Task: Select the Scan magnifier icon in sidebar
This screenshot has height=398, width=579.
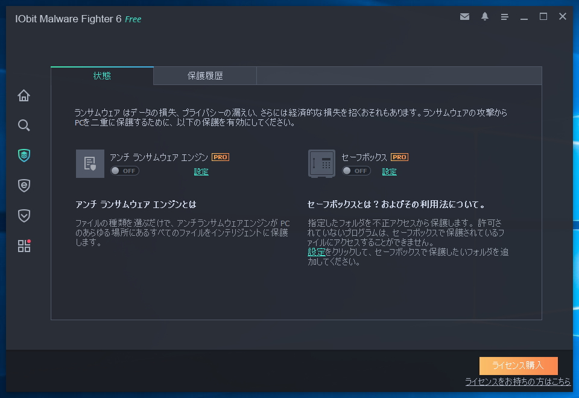Action: (24, 125)
